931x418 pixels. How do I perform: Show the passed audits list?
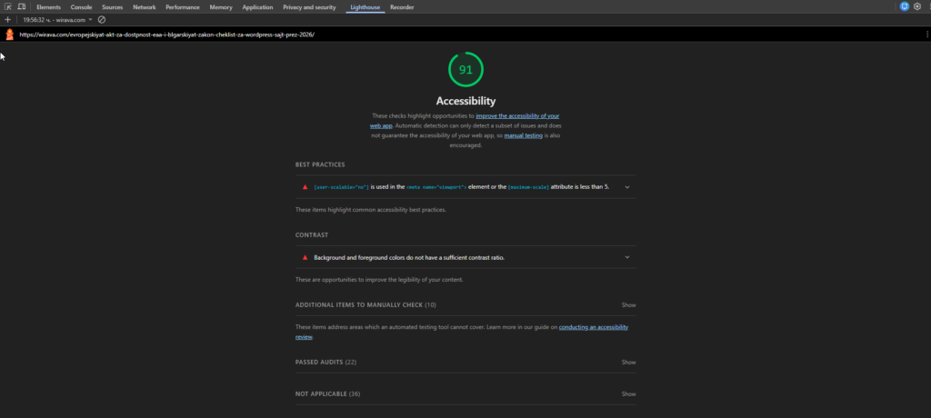(x=629, y=362)
